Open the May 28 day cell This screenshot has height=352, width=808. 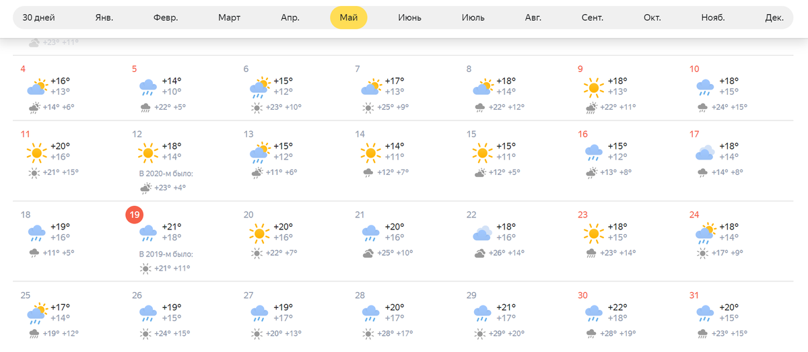tap(404, 313)
